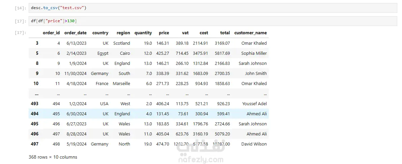Click the df price filter code cell
This screenshot has width=402, height=164.
click(213, 21)
